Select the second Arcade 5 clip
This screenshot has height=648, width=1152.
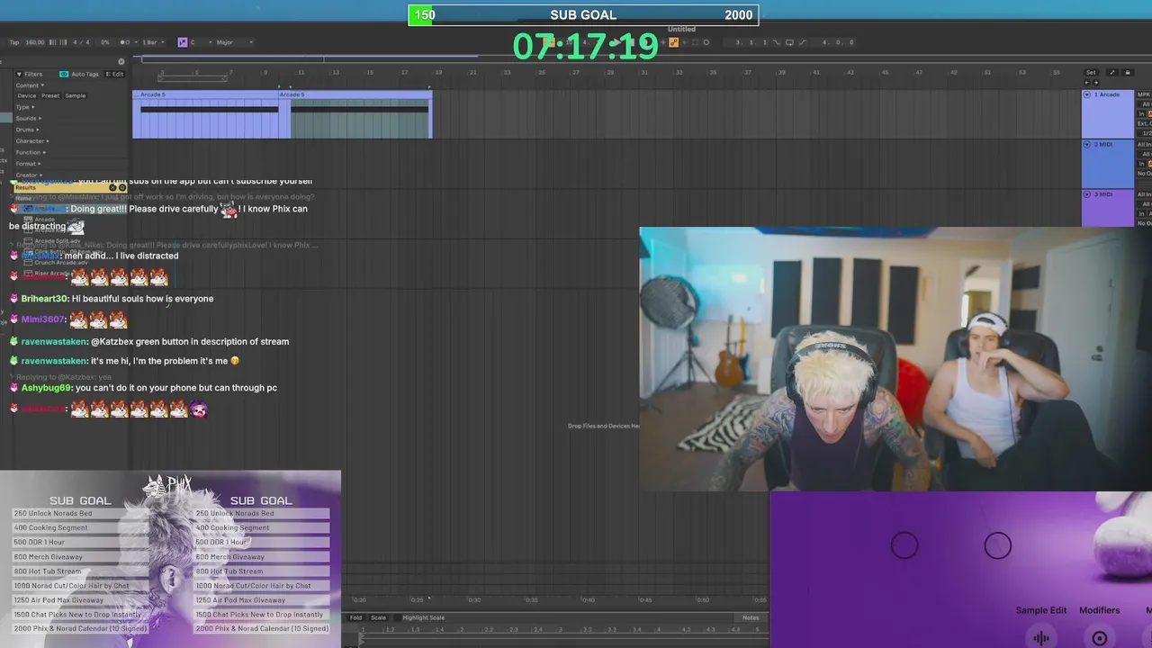(356, 114)
